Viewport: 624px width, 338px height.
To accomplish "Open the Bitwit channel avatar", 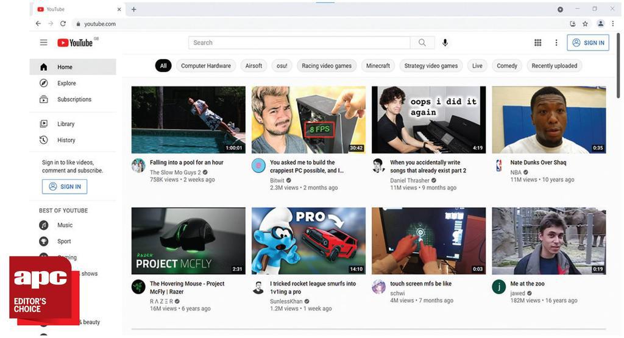I will pyautogui.click(x=258, y=166).
